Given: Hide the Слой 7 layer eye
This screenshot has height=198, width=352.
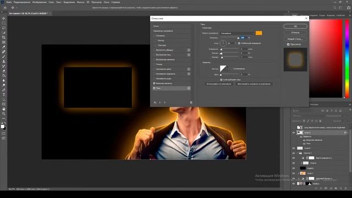Looking at the screenshot, I should [293, 173].
